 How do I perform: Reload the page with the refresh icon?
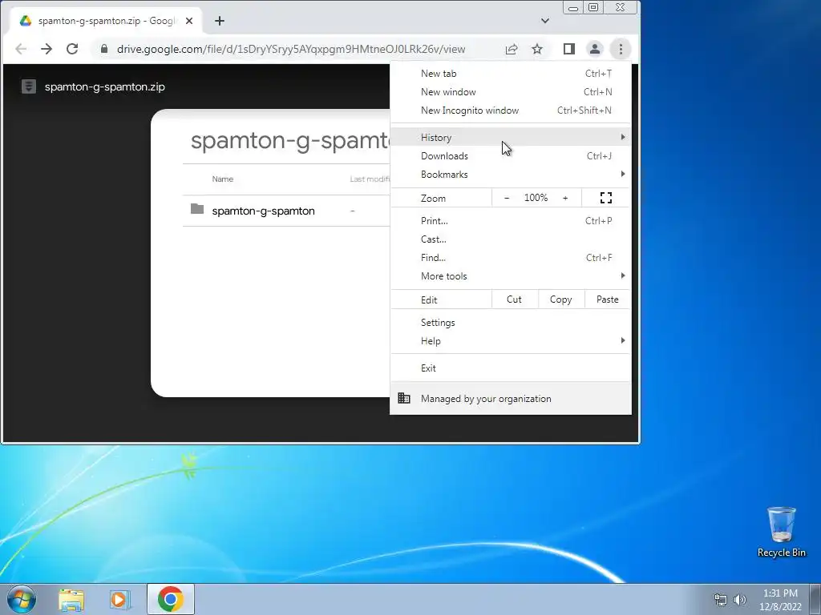[72, 49]
